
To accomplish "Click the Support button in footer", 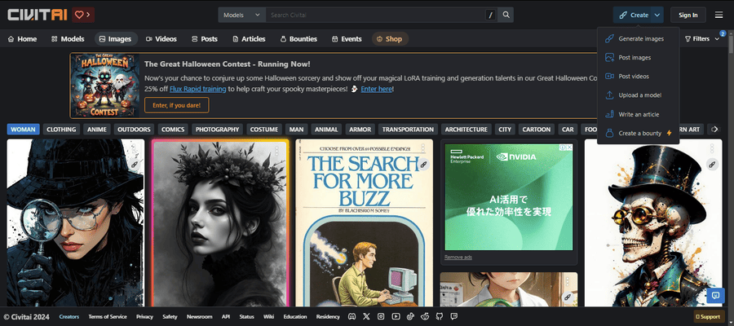I will pos(709,317).
